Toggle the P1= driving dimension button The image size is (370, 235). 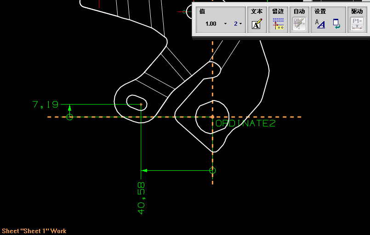pos(357,24)
